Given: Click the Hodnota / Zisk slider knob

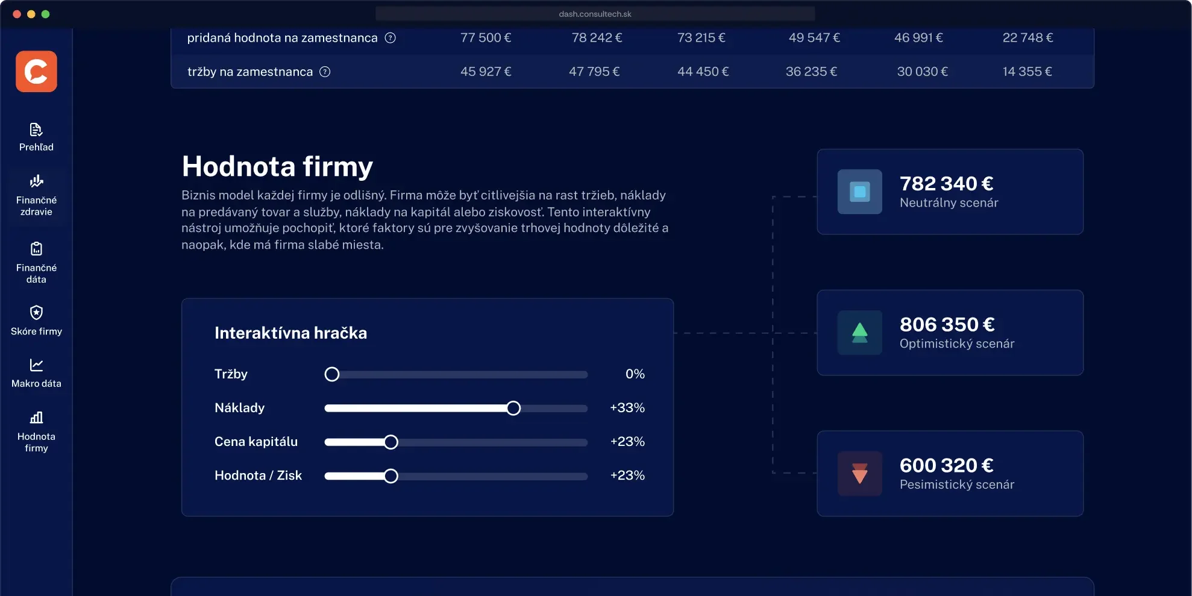Looking at the screenshot, I should pyautogui.click(x=391, y=476).
